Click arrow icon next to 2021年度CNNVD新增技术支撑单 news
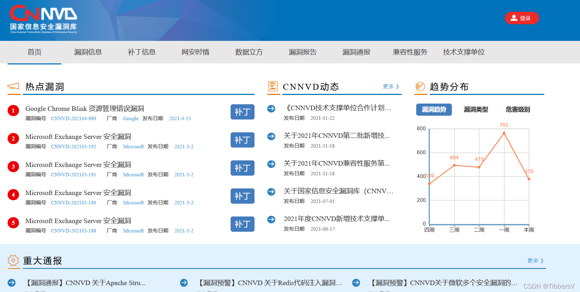This screenshot has width=580, height=292. pyautogui.click(x=271, y=219)
